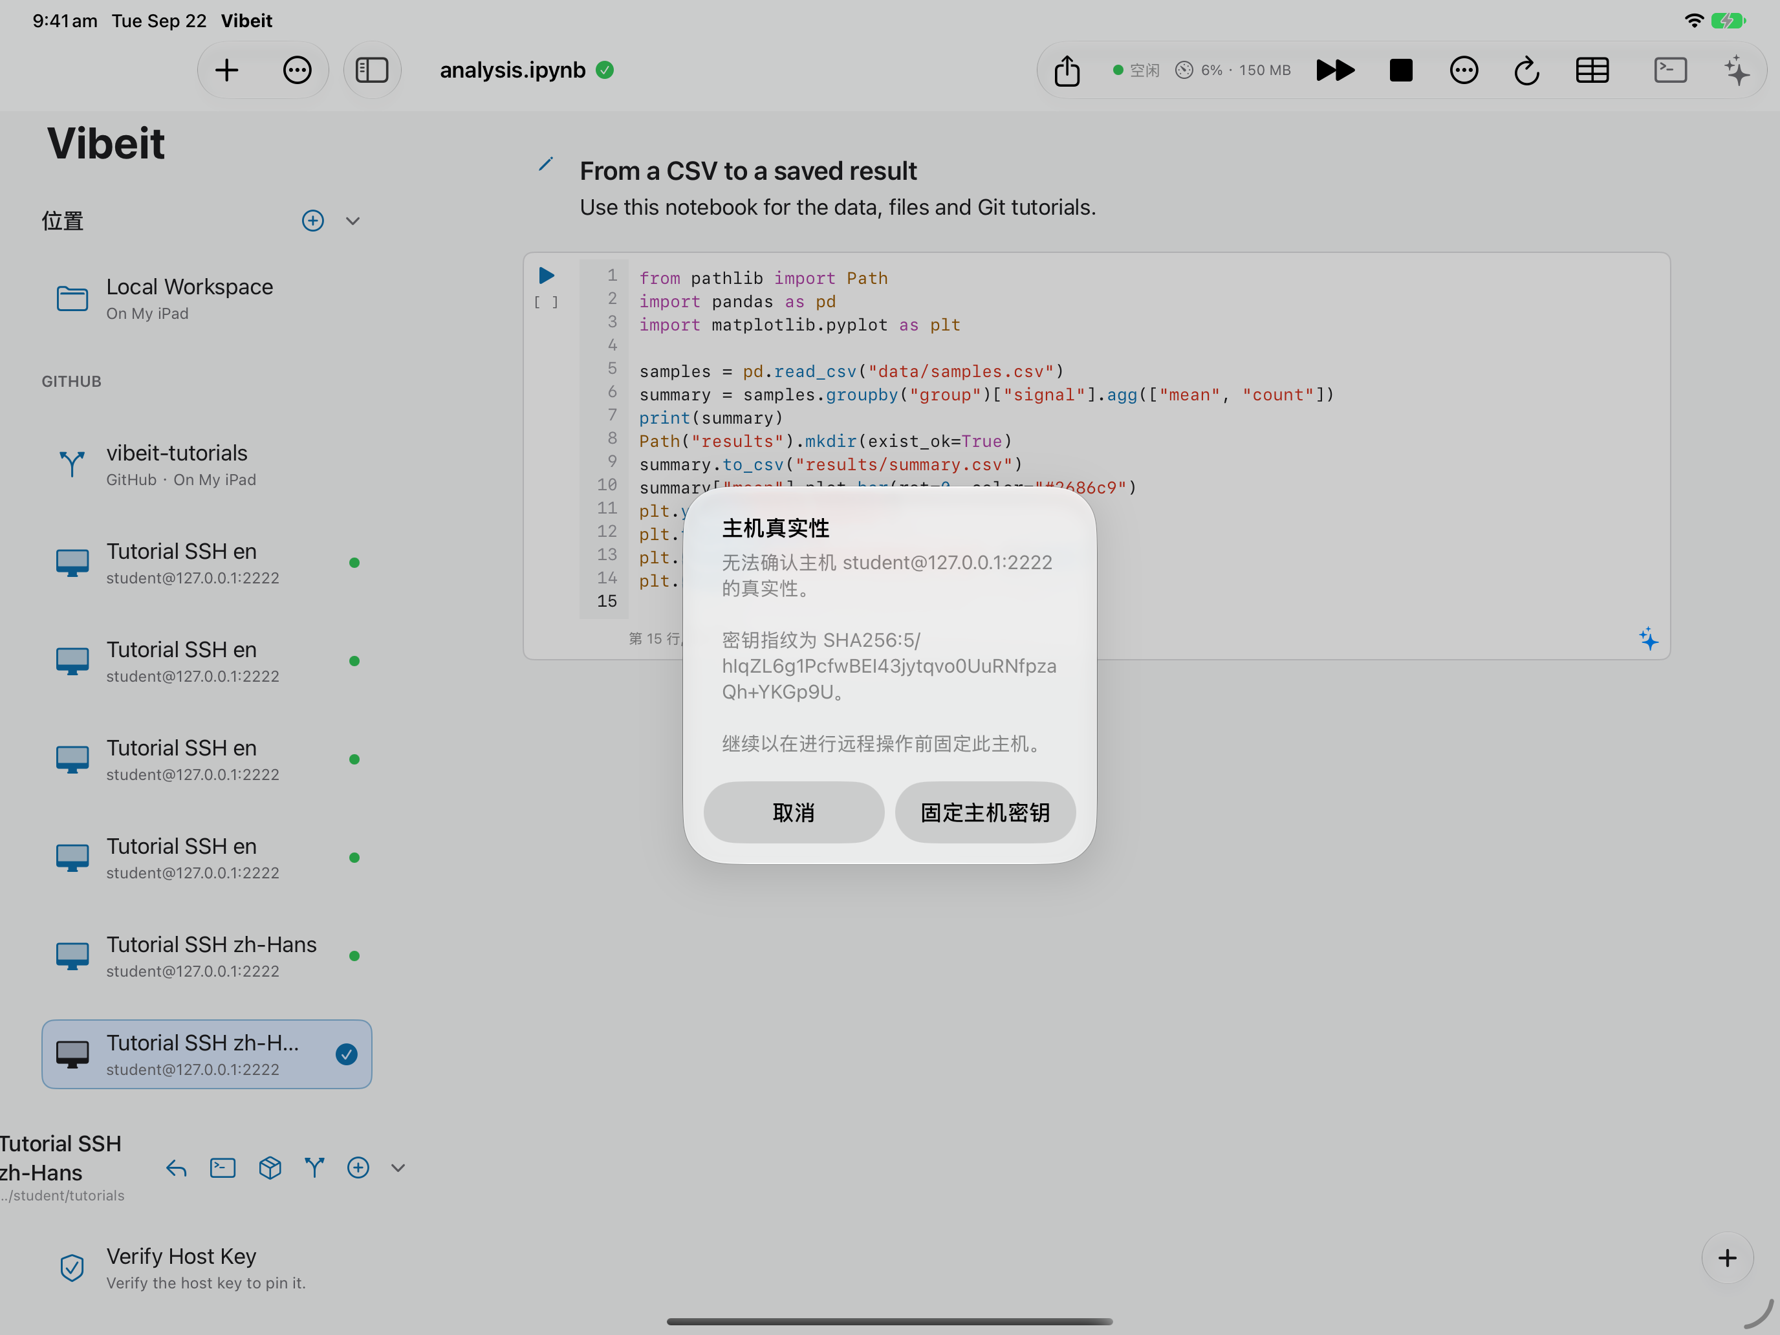Collapse the 位置 section with its chevron
Viewport: 1780px width, 1335px height.
click(353, 221)
